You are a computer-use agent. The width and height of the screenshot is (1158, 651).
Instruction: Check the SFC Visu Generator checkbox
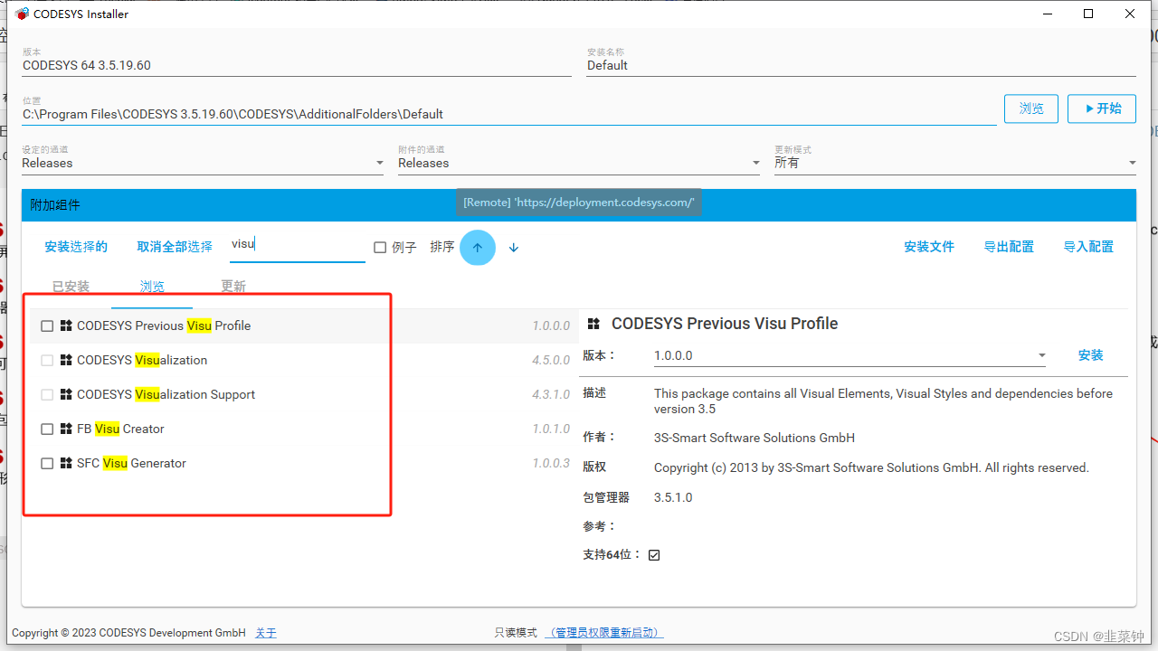(47, 463)
